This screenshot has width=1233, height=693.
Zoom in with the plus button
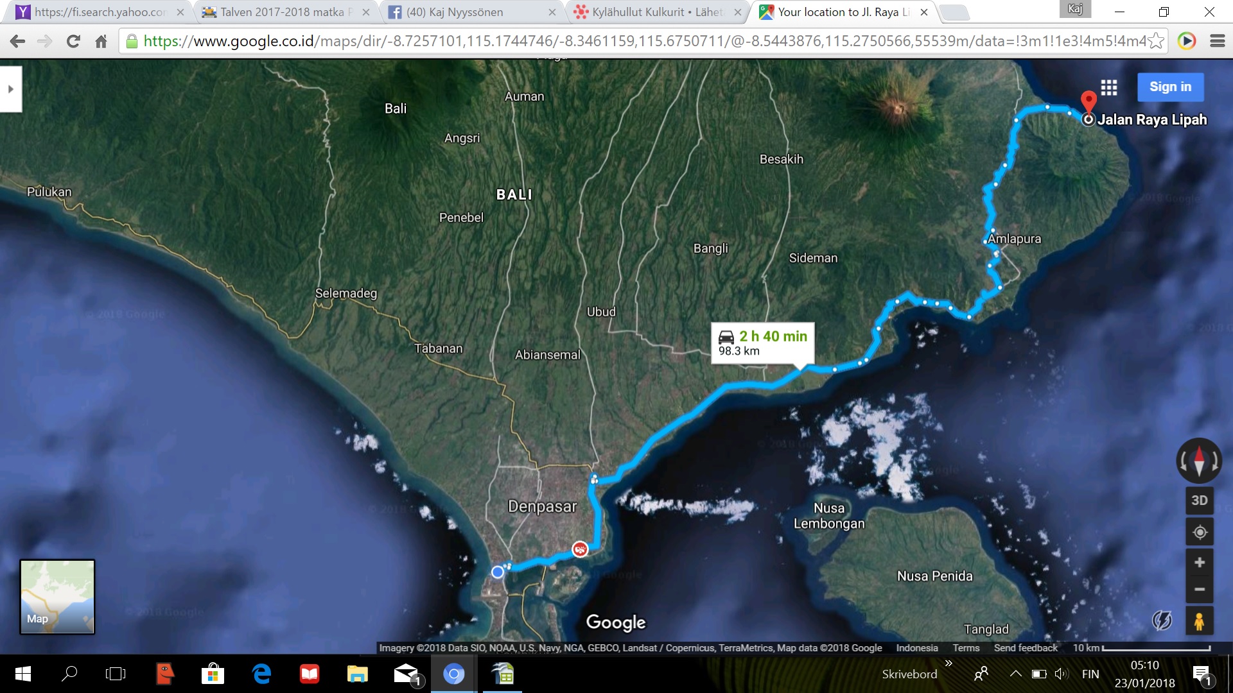pos(1199,563)
